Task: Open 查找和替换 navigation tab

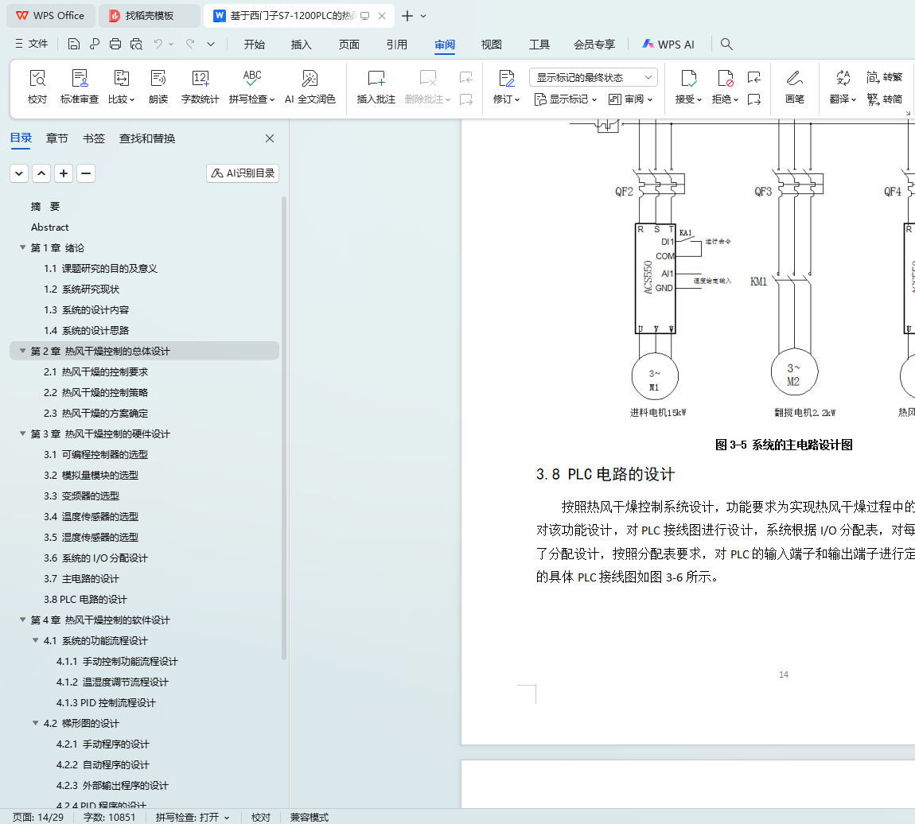Action: (147, 138)
